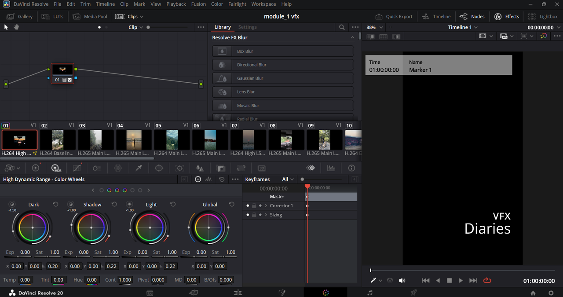Open the viewer zoom 38% dropdown

[375, 27]
